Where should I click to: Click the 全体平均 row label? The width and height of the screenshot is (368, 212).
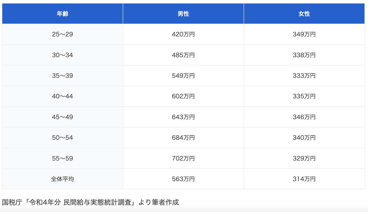point(62,179)
